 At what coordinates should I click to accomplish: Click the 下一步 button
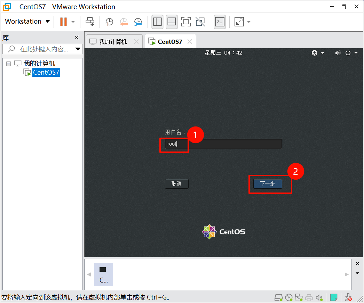click(268, 183)
